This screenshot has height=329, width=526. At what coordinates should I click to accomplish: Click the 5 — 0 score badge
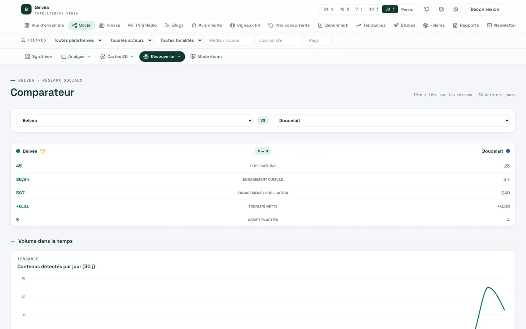click(x=263, y=151)
